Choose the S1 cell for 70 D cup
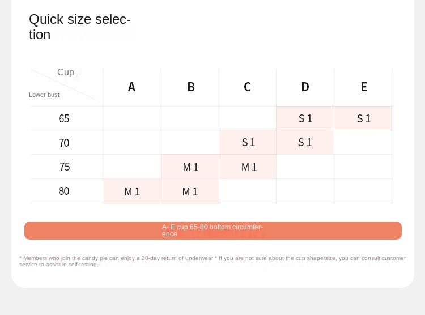The image size is (425, 315). [x=305, y=142]
